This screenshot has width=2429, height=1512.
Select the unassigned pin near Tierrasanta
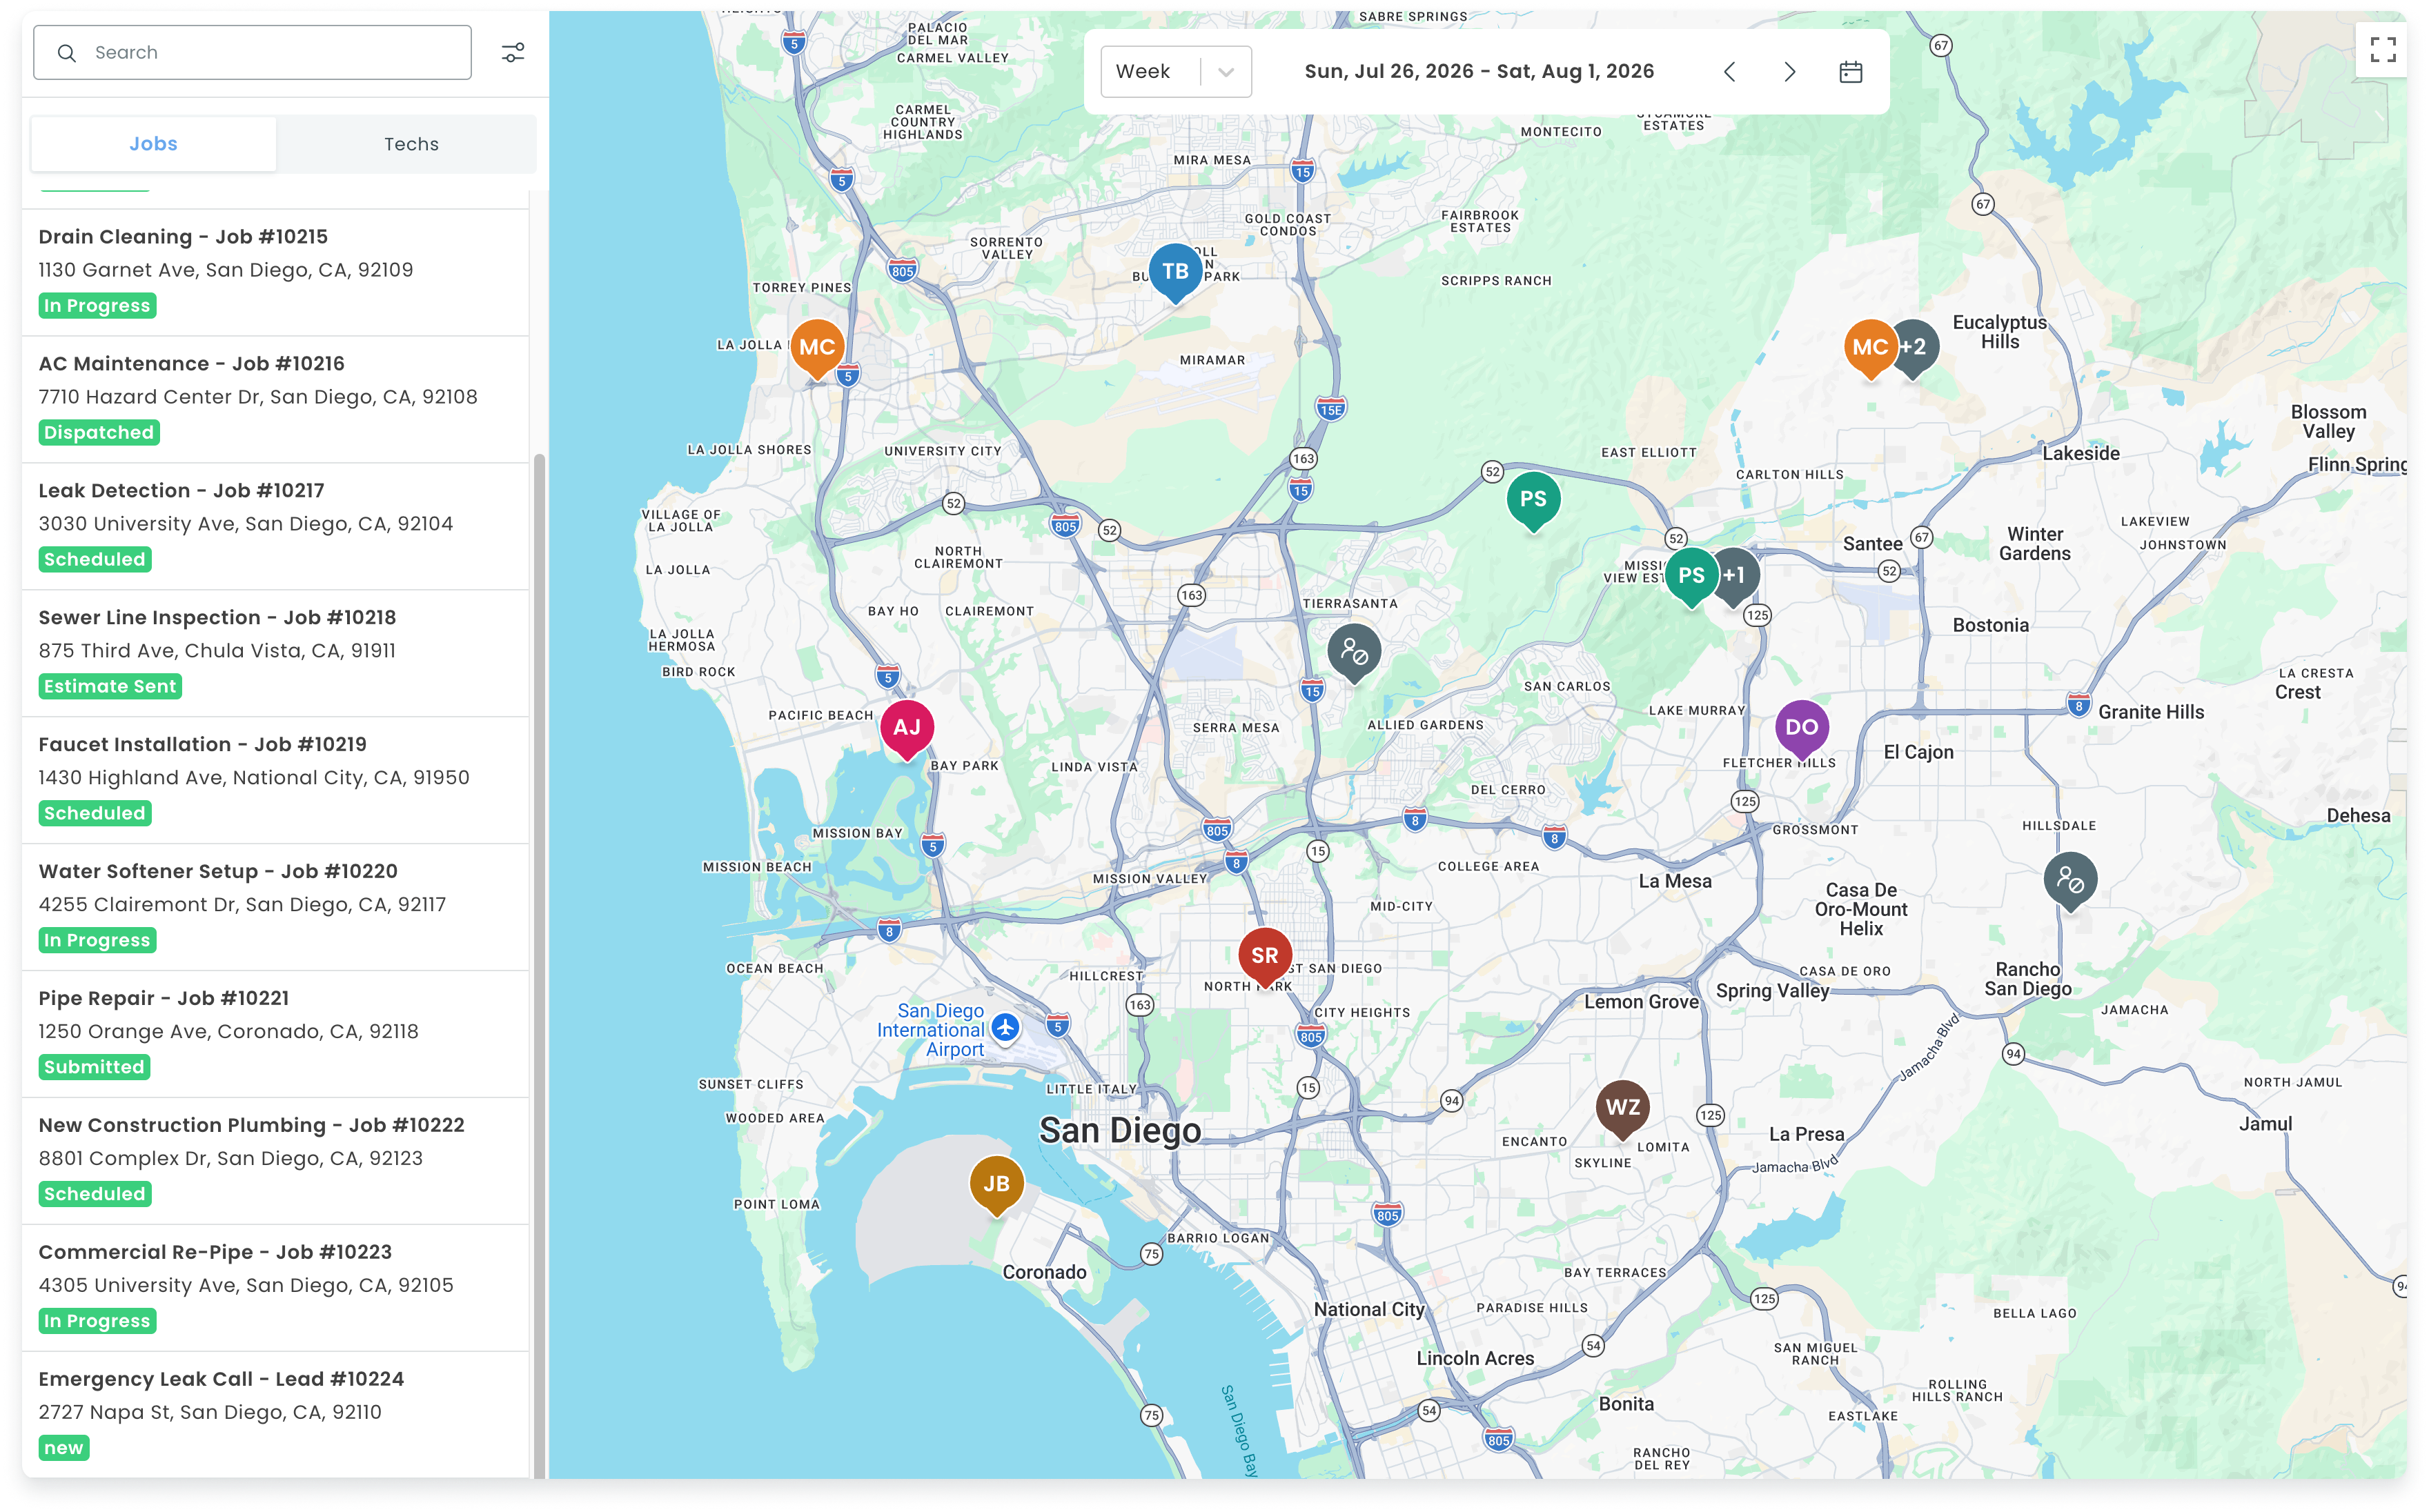tap(1355, 653)
